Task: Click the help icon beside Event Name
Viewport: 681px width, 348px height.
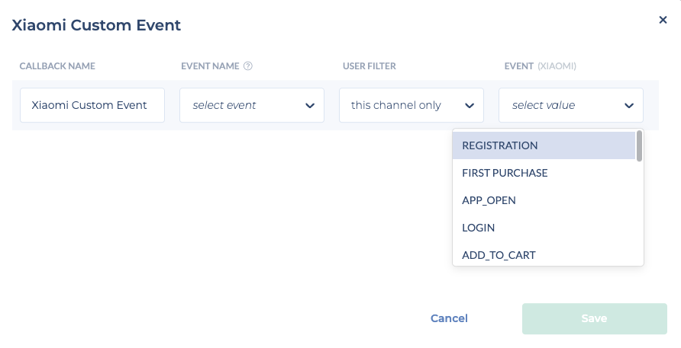Action: (248, 66)
